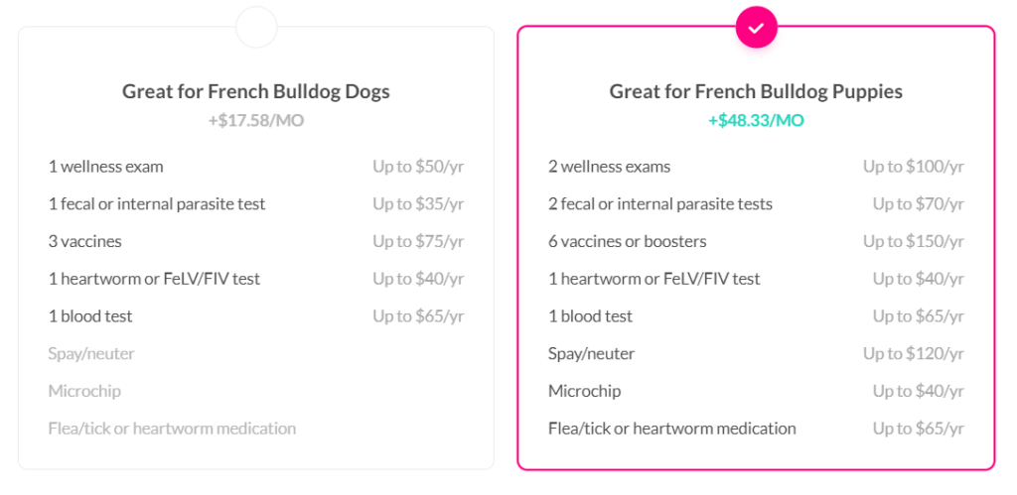Click the +$17.58/MO price
The image size is (1017, 495).
click(x=256, y=121)
